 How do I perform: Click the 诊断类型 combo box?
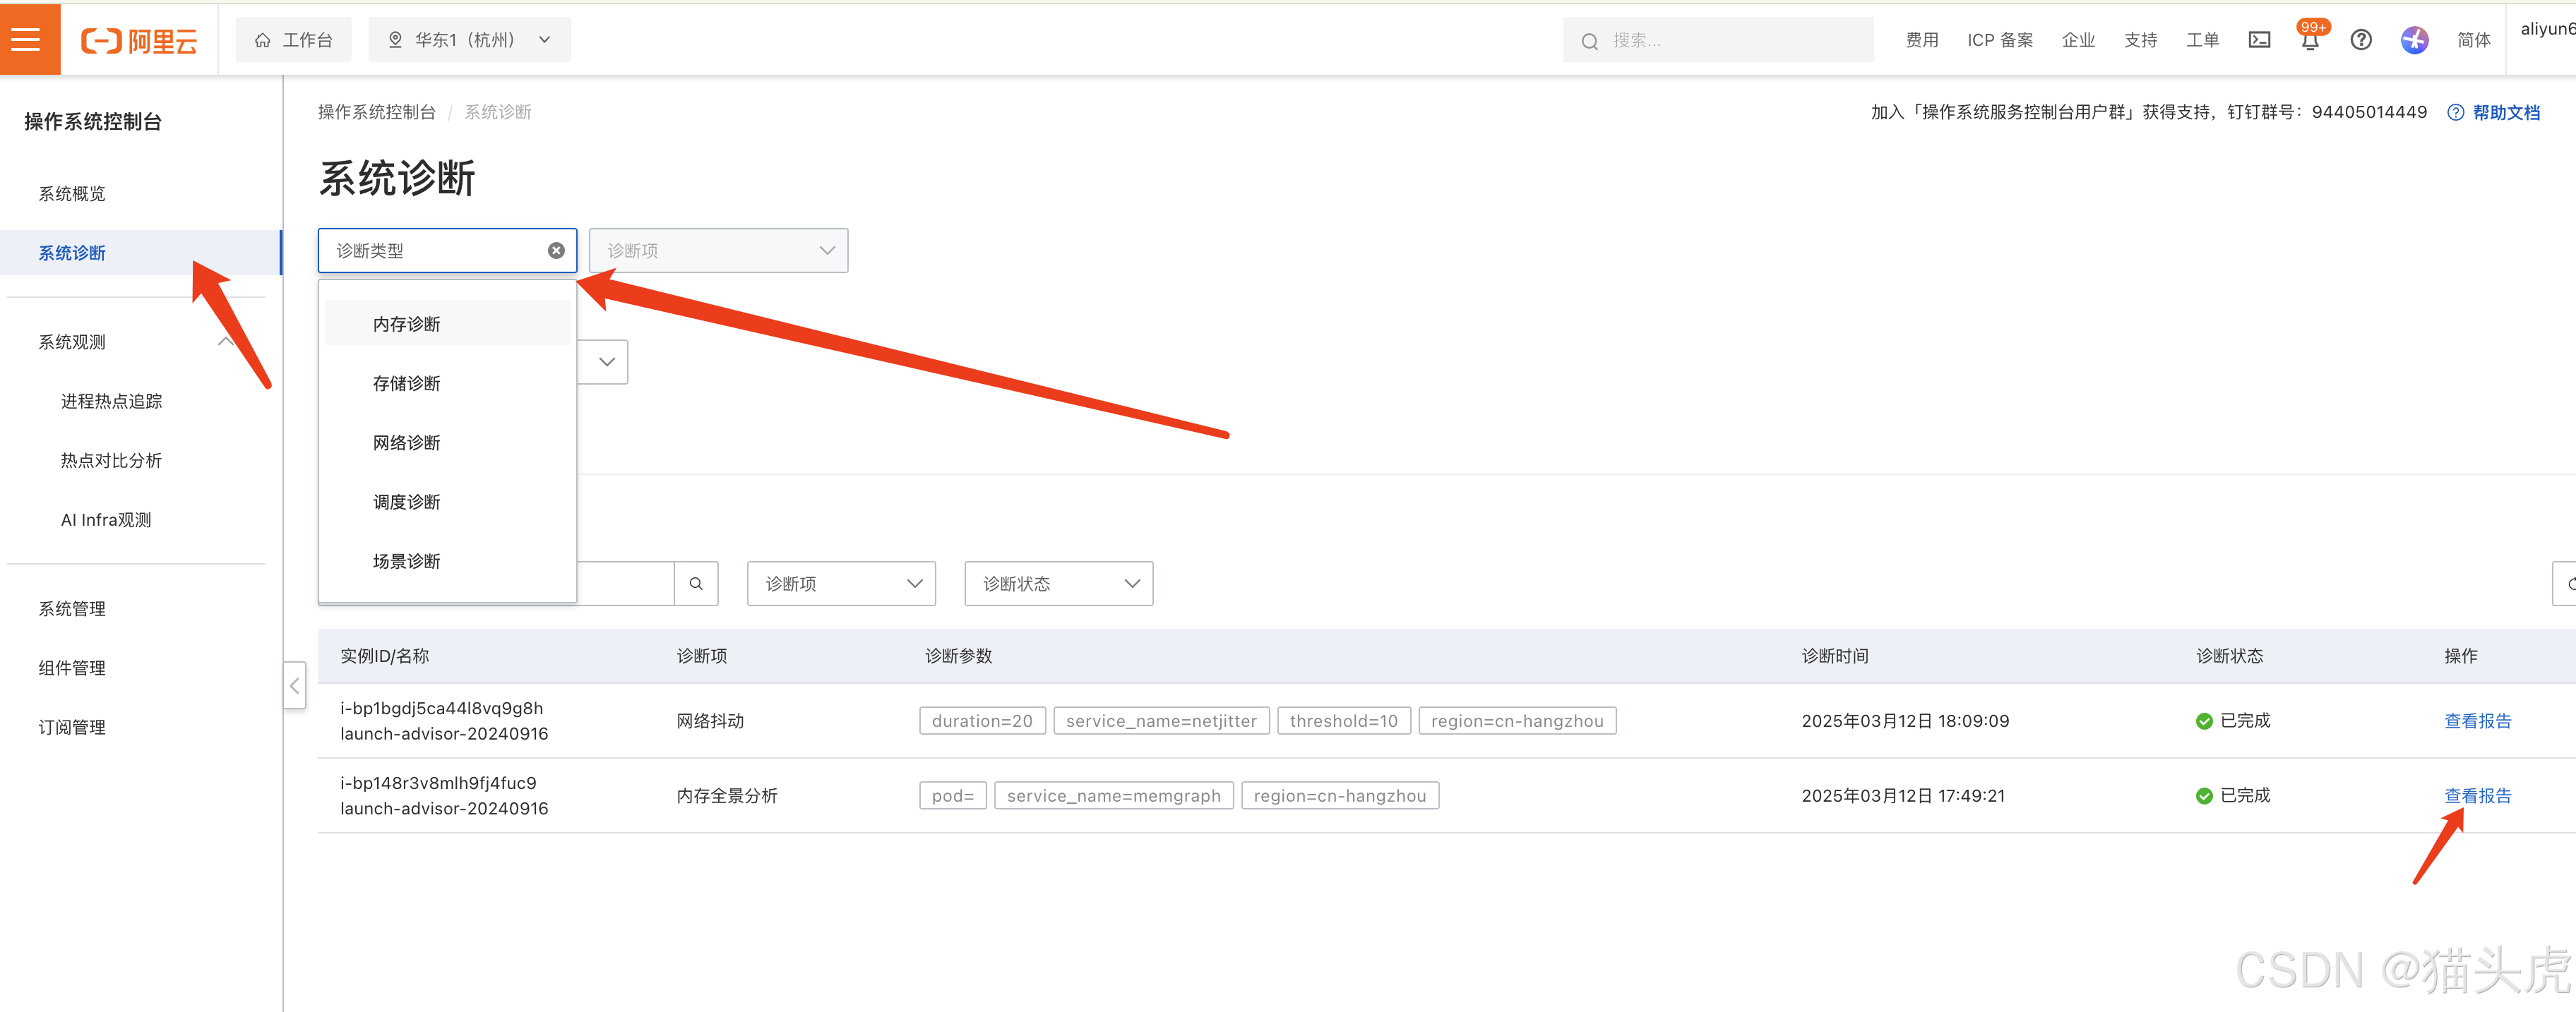447,251
